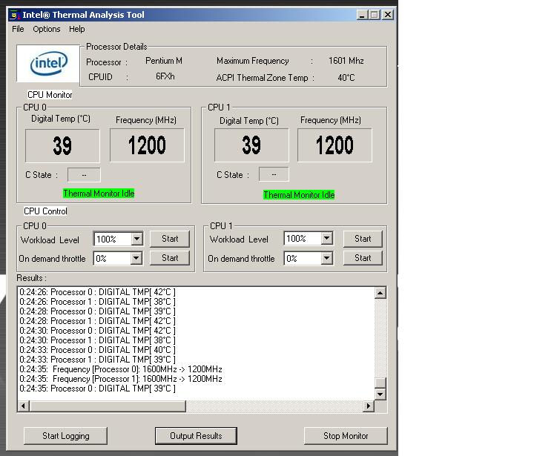Close the Thermal Analysis Tool window

point(388,15)
